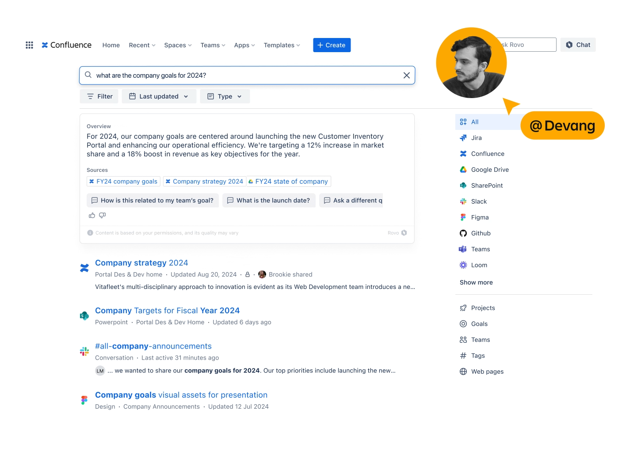
Task: Click the Slack icon in source filters
Action: tap(463, 201)
